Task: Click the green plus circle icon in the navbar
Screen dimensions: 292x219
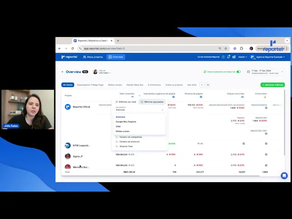Action: (x=223, y=57)
